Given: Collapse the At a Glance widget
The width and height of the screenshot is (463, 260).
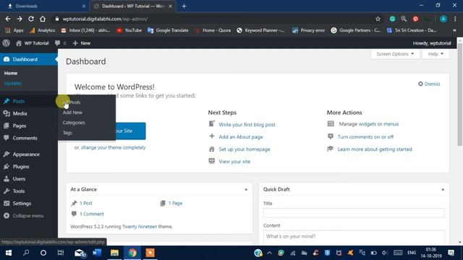Looking at the screenshot, I should [x=246, y=189].
